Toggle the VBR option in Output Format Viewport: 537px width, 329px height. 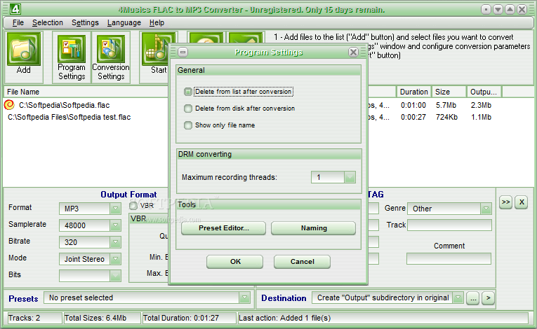click(133, 205)
